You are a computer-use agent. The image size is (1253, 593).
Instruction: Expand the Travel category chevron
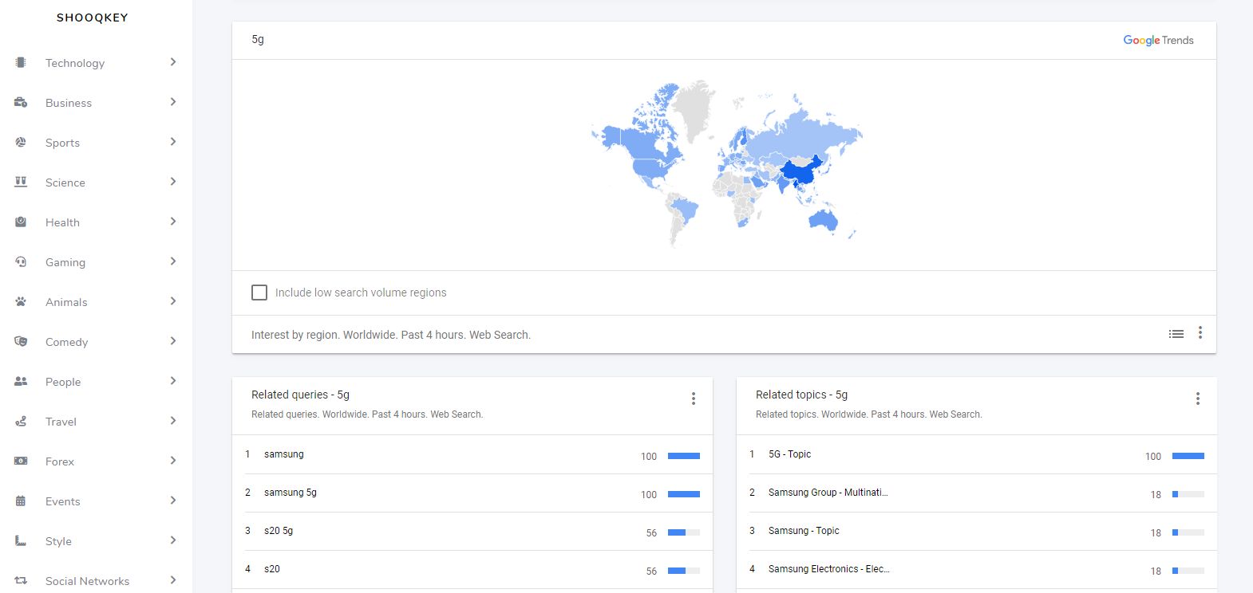tap(173, 421)
